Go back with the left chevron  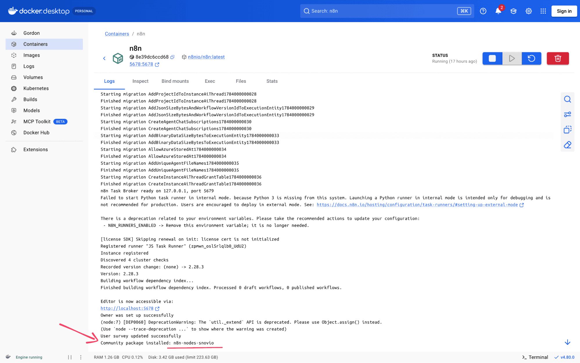coord(104,58)
